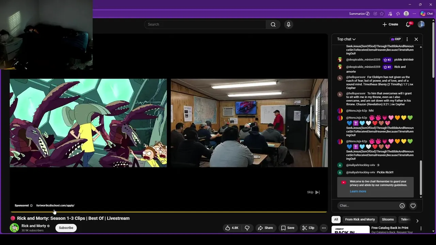The height and width of the screenshot is (245, 436).
Task: Click the YouTube search magnifier button
Action: [273, 24]
